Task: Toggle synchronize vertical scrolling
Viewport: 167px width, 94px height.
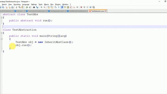Action: click(48, 7)
